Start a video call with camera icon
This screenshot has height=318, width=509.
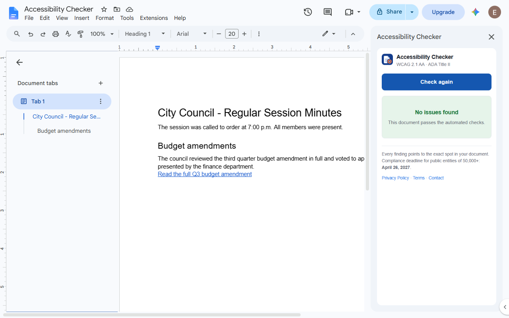(x=349, y=12)
